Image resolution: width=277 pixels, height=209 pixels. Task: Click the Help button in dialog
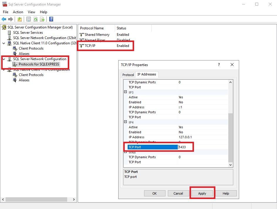[x=226, y=193]
